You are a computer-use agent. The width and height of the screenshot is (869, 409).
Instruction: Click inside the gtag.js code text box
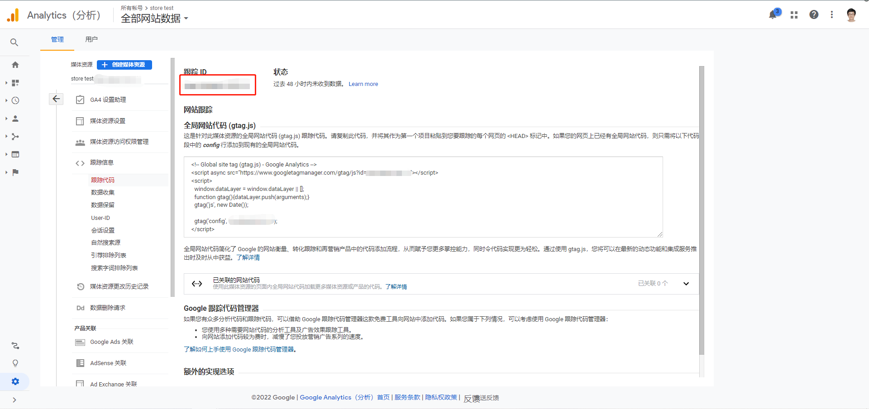pyautogui.click(x=423, y=197)
